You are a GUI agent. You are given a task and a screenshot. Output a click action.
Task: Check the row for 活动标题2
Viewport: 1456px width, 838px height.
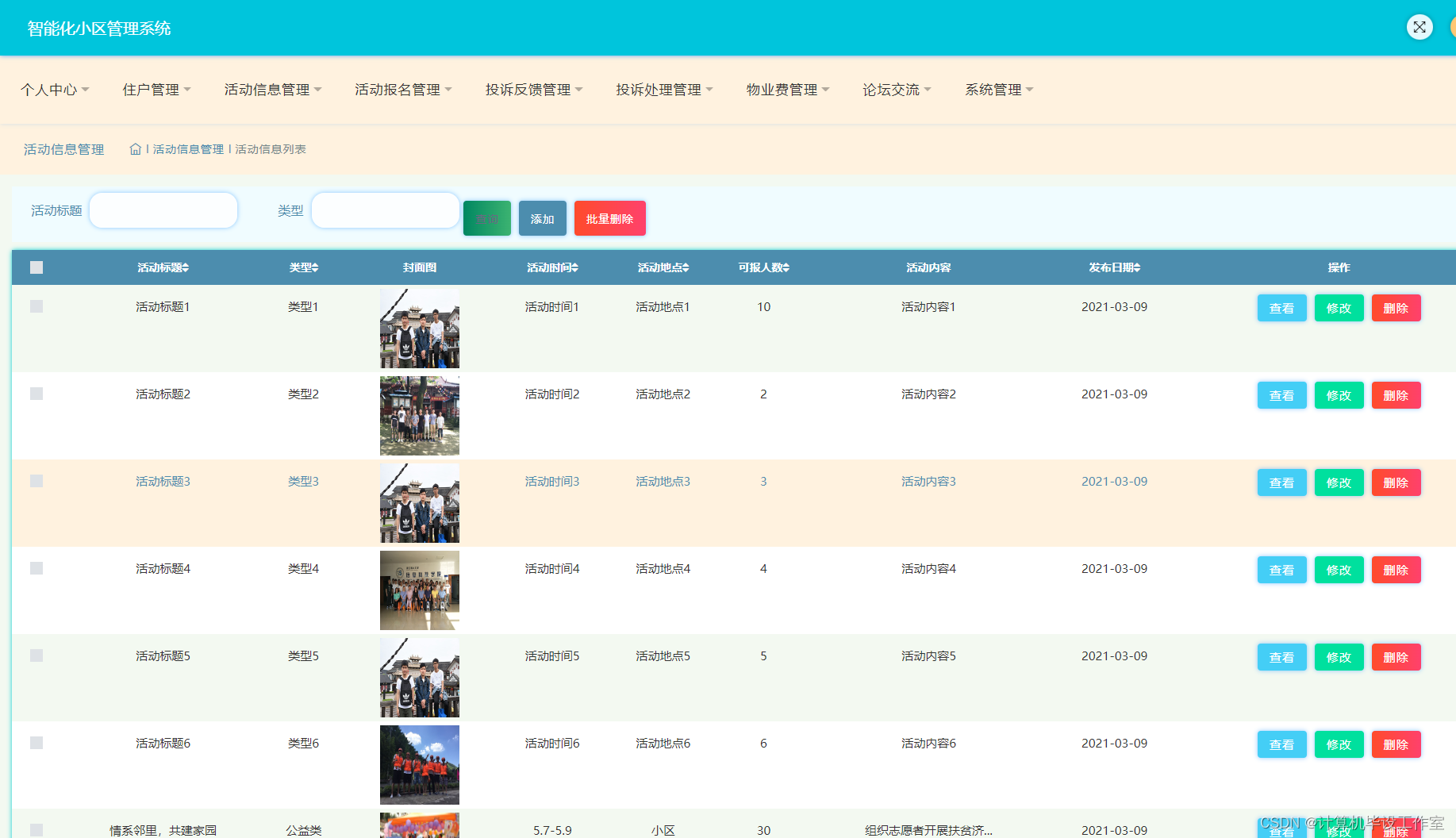36,394
